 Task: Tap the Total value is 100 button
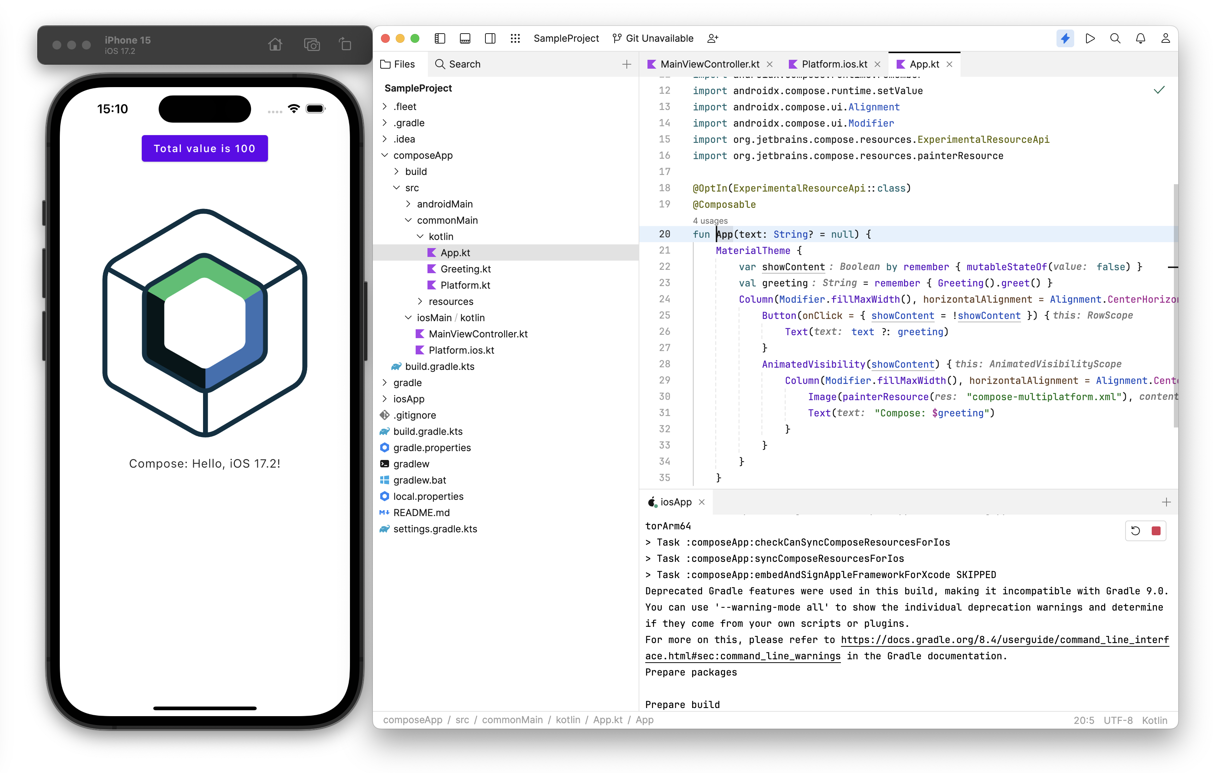[x=205, y=148]
